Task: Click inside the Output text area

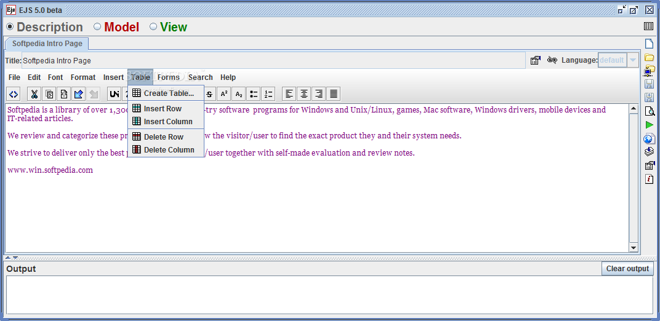Action: click(x=329, y=295)
